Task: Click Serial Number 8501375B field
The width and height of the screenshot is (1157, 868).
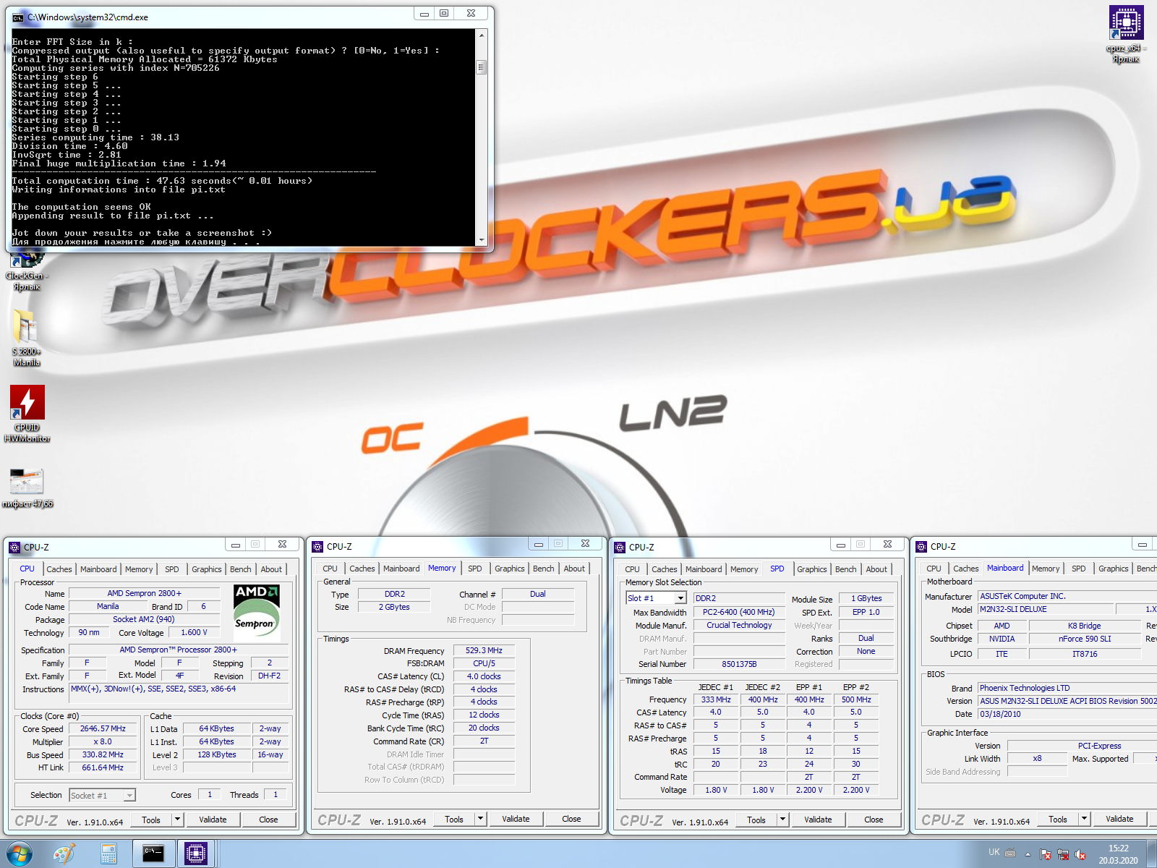Action: [739, 665]
